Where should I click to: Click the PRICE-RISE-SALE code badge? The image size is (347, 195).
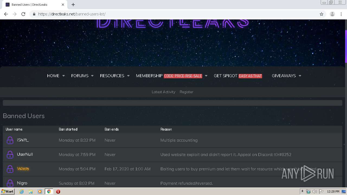[x=183, y=76]
